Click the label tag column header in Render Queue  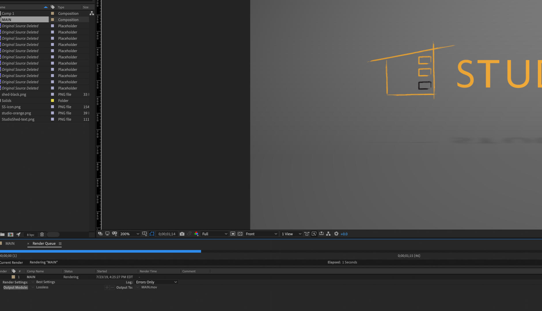(x=14, y=271)
